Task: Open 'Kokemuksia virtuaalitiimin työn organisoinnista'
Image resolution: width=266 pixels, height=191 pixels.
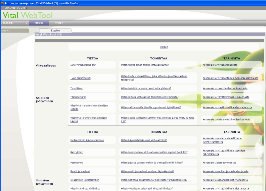Action: 230,78
